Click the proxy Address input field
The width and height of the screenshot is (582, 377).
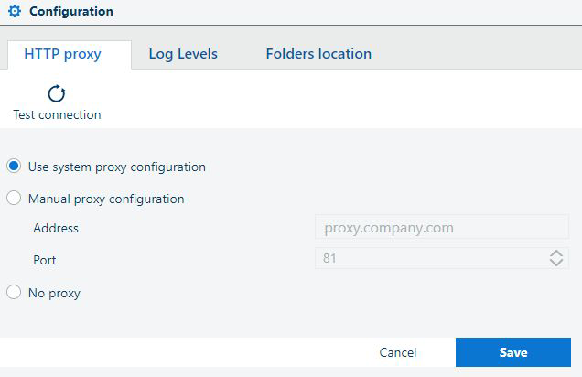[x=441, y=228]
